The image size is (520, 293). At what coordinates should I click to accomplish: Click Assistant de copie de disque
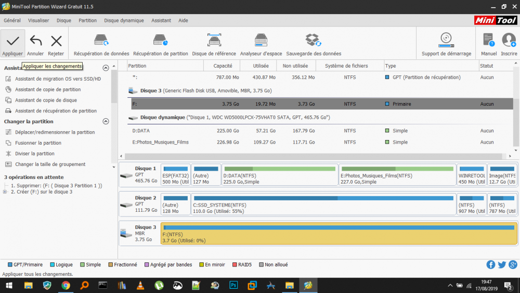[x=46, y=100]
